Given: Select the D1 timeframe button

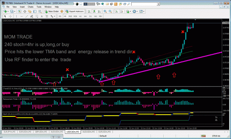Looking at the screenshot, I should point(91,16).
